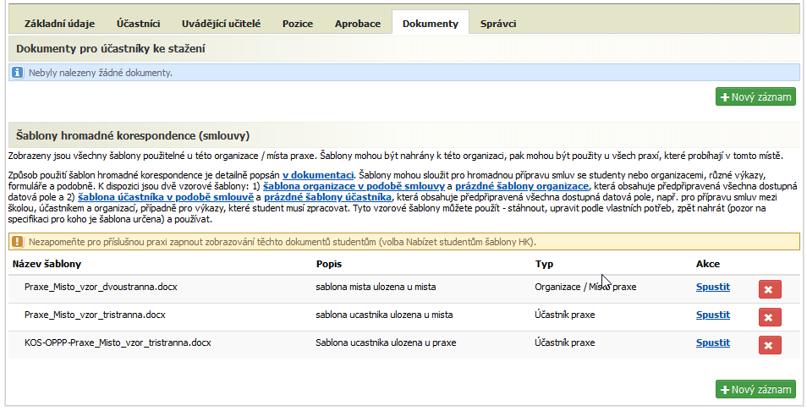Screen dimensions: 807x411
Task: Click the 'Dokumenty pro účastníky ke stažení' heading
Action: point(111,49)
